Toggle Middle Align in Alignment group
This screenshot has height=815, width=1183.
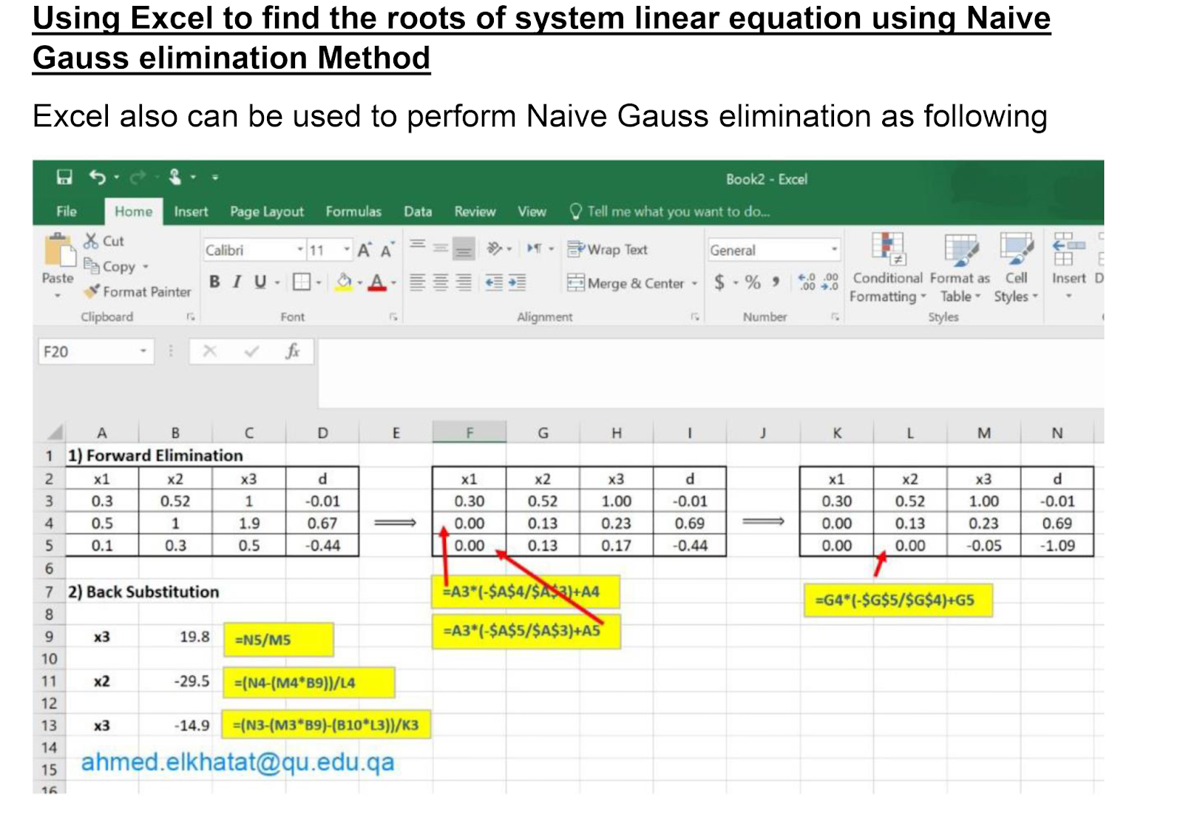pos(441,248)
